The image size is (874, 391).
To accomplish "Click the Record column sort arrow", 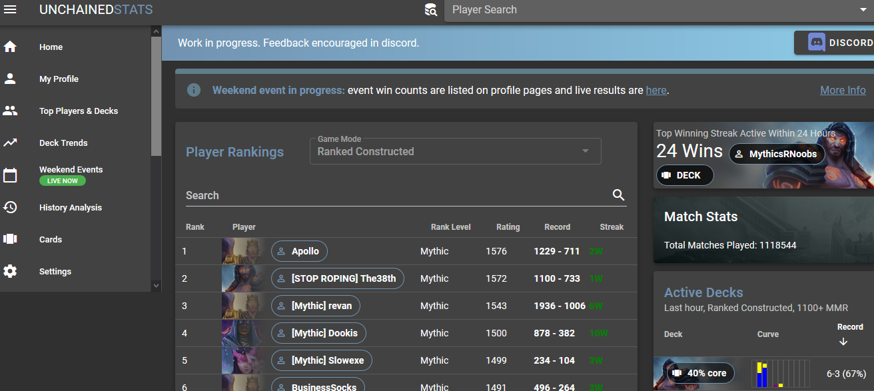I will 843,342.
